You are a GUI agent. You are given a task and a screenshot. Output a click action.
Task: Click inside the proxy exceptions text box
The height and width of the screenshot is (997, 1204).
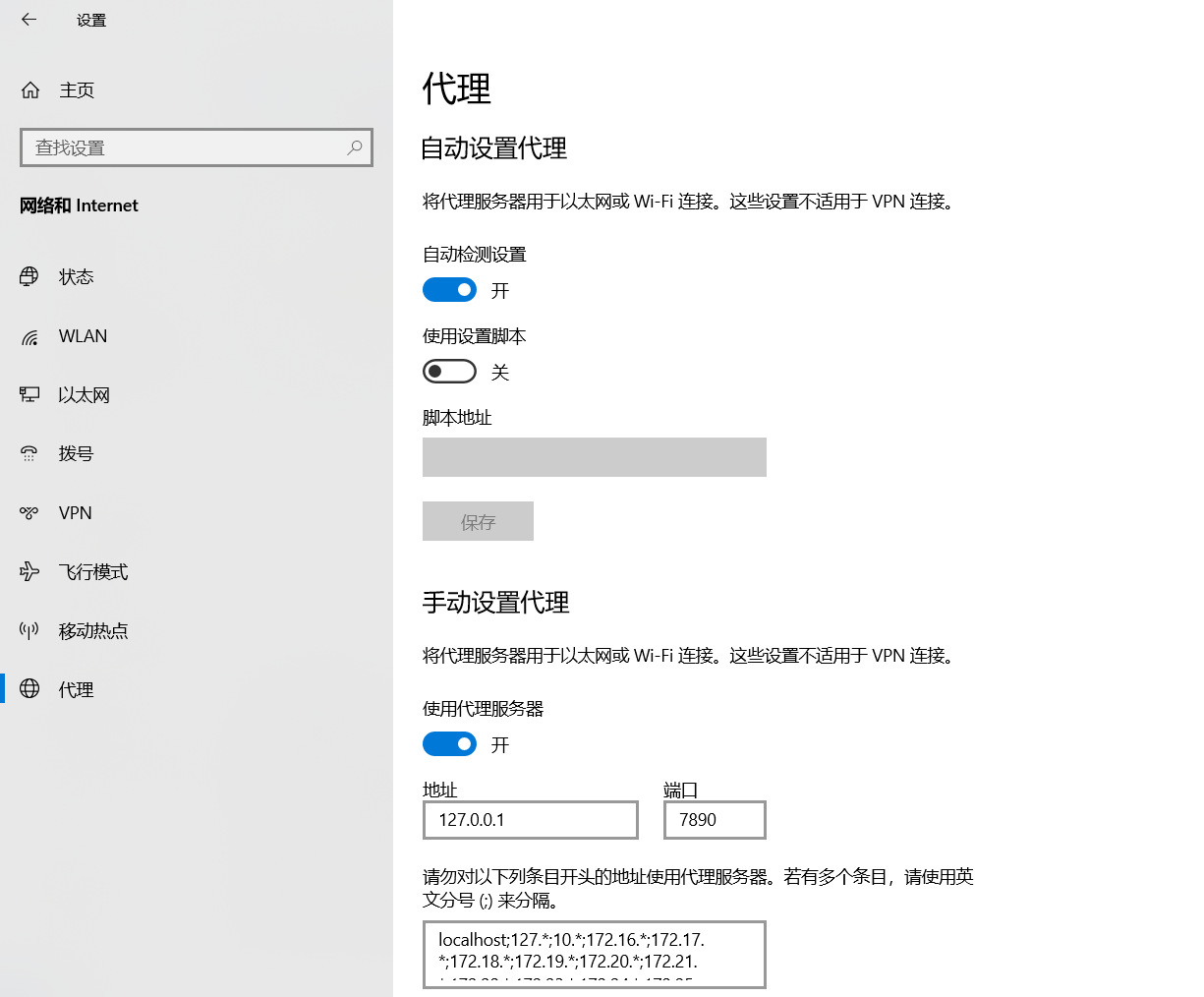(x=594, y=954)
